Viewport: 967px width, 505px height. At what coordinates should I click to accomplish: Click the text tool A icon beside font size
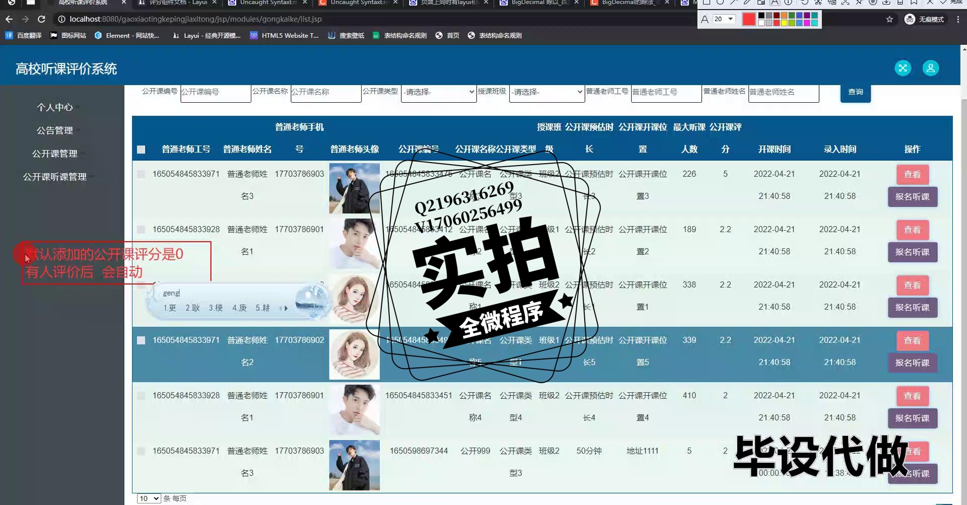point(705,19)
